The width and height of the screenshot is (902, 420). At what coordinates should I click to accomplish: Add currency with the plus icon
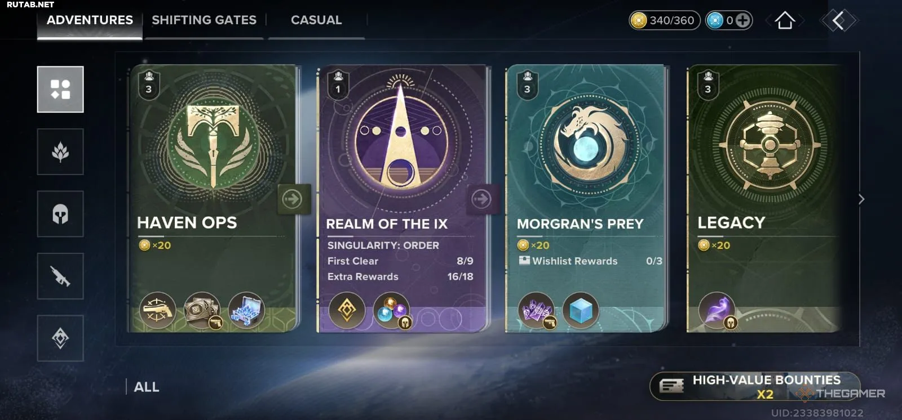[x=743, y=21]
